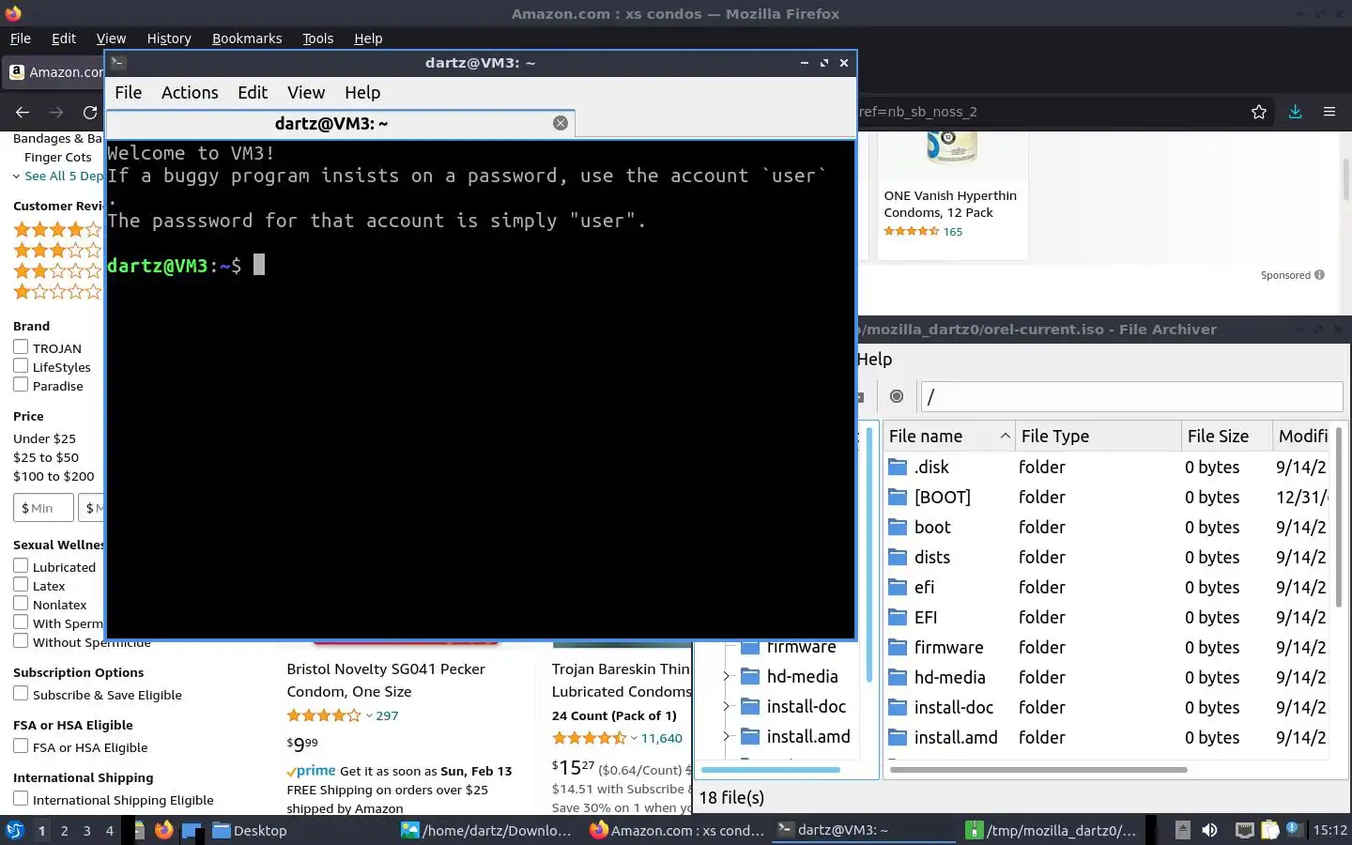The width and height of the screenshot is (1352, 845).
Task: Check the TROJAN brand checkbox
Action: tap(21, 347)
